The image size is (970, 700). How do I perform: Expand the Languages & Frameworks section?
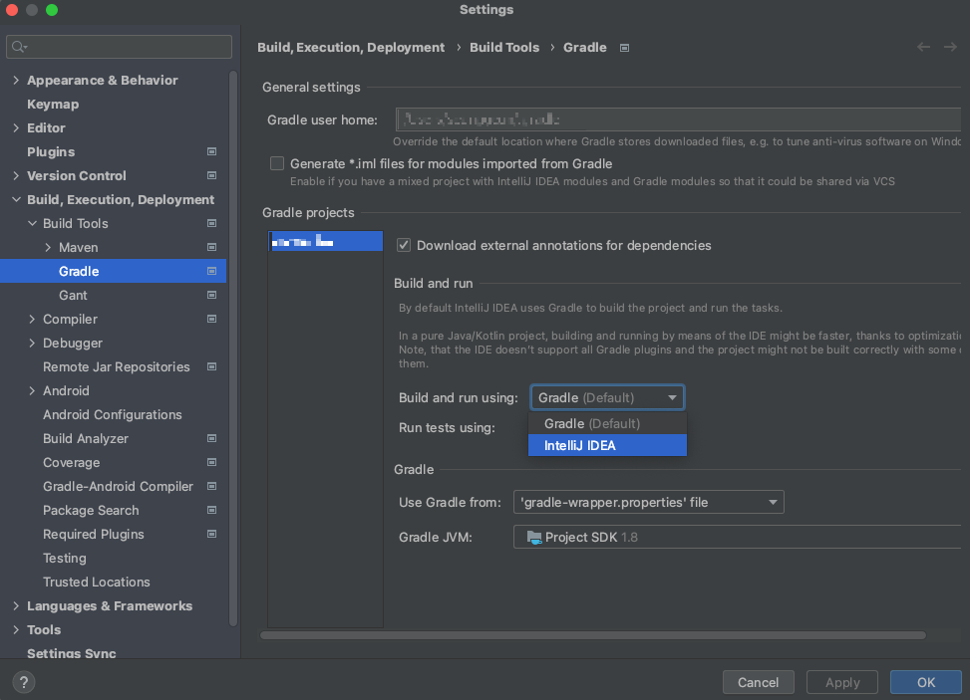(16, 605)
